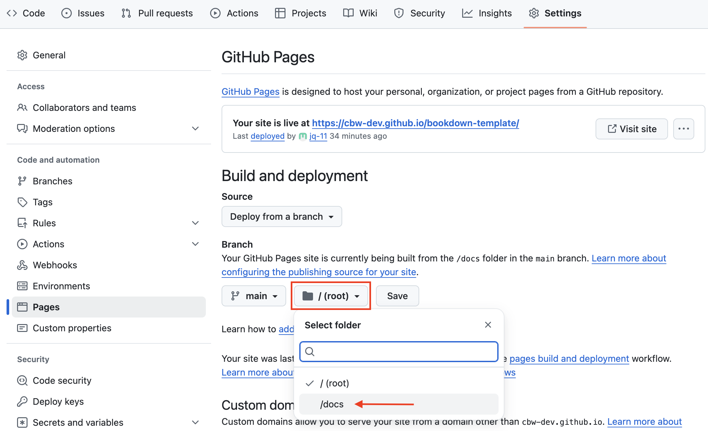Image resolution: width=708 pixels, height=431 pixels.
Task: Click the folder search input field
Action: click(403, 352)
